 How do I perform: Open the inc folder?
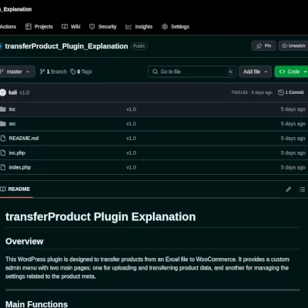click(x=12, y=109)
